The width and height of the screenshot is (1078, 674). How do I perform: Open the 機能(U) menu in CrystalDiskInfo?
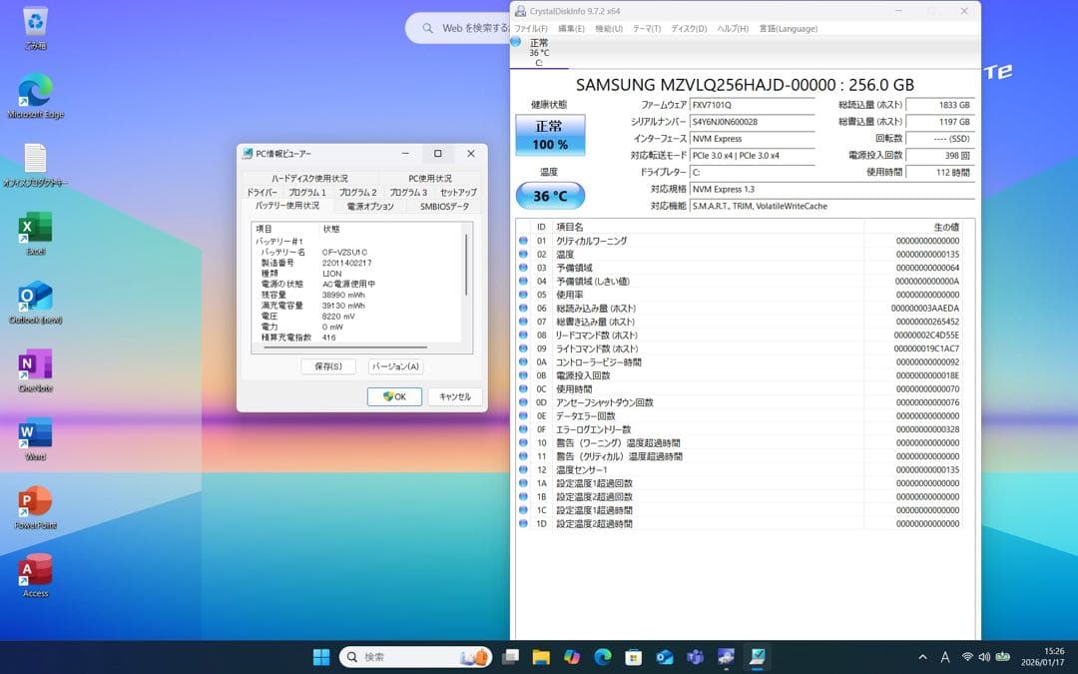tap(606, 29)
